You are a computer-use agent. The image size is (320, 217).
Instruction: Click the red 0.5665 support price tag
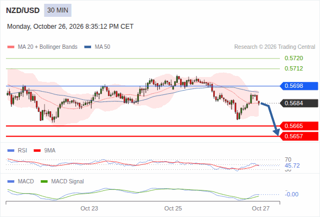[299, 126]
